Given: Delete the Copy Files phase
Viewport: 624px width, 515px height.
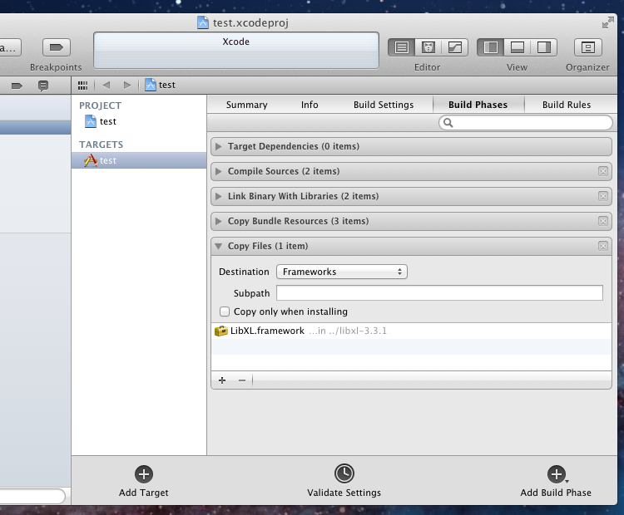Looking at the screenshot, I should 603,247.
